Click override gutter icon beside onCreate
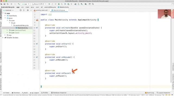The image size is (174, 98). (37, 28)
